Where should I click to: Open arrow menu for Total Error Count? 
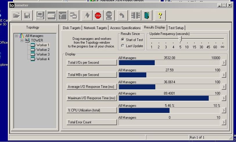[x=224, y=122]
